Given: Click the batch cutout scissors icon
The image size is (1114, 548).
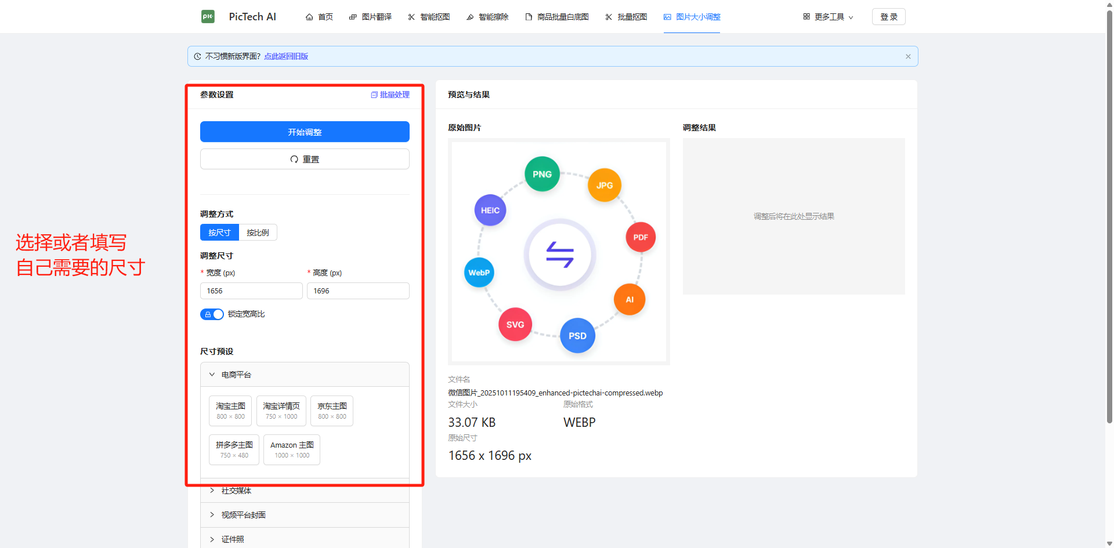Looking at the screenshot, I should coord(609,17).
